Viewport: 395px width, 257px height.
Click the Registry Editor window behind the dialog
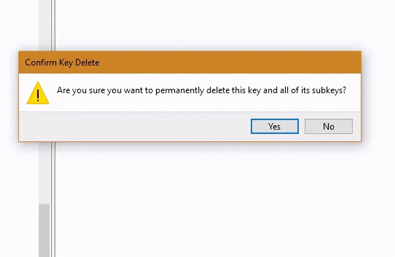[x=219, y=200]
